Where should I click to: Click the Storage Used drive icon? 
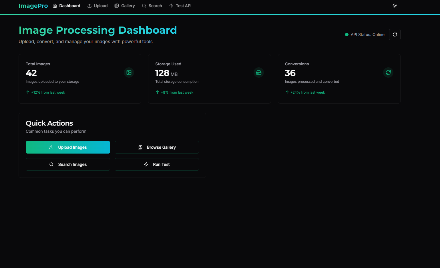pos(259,72)
